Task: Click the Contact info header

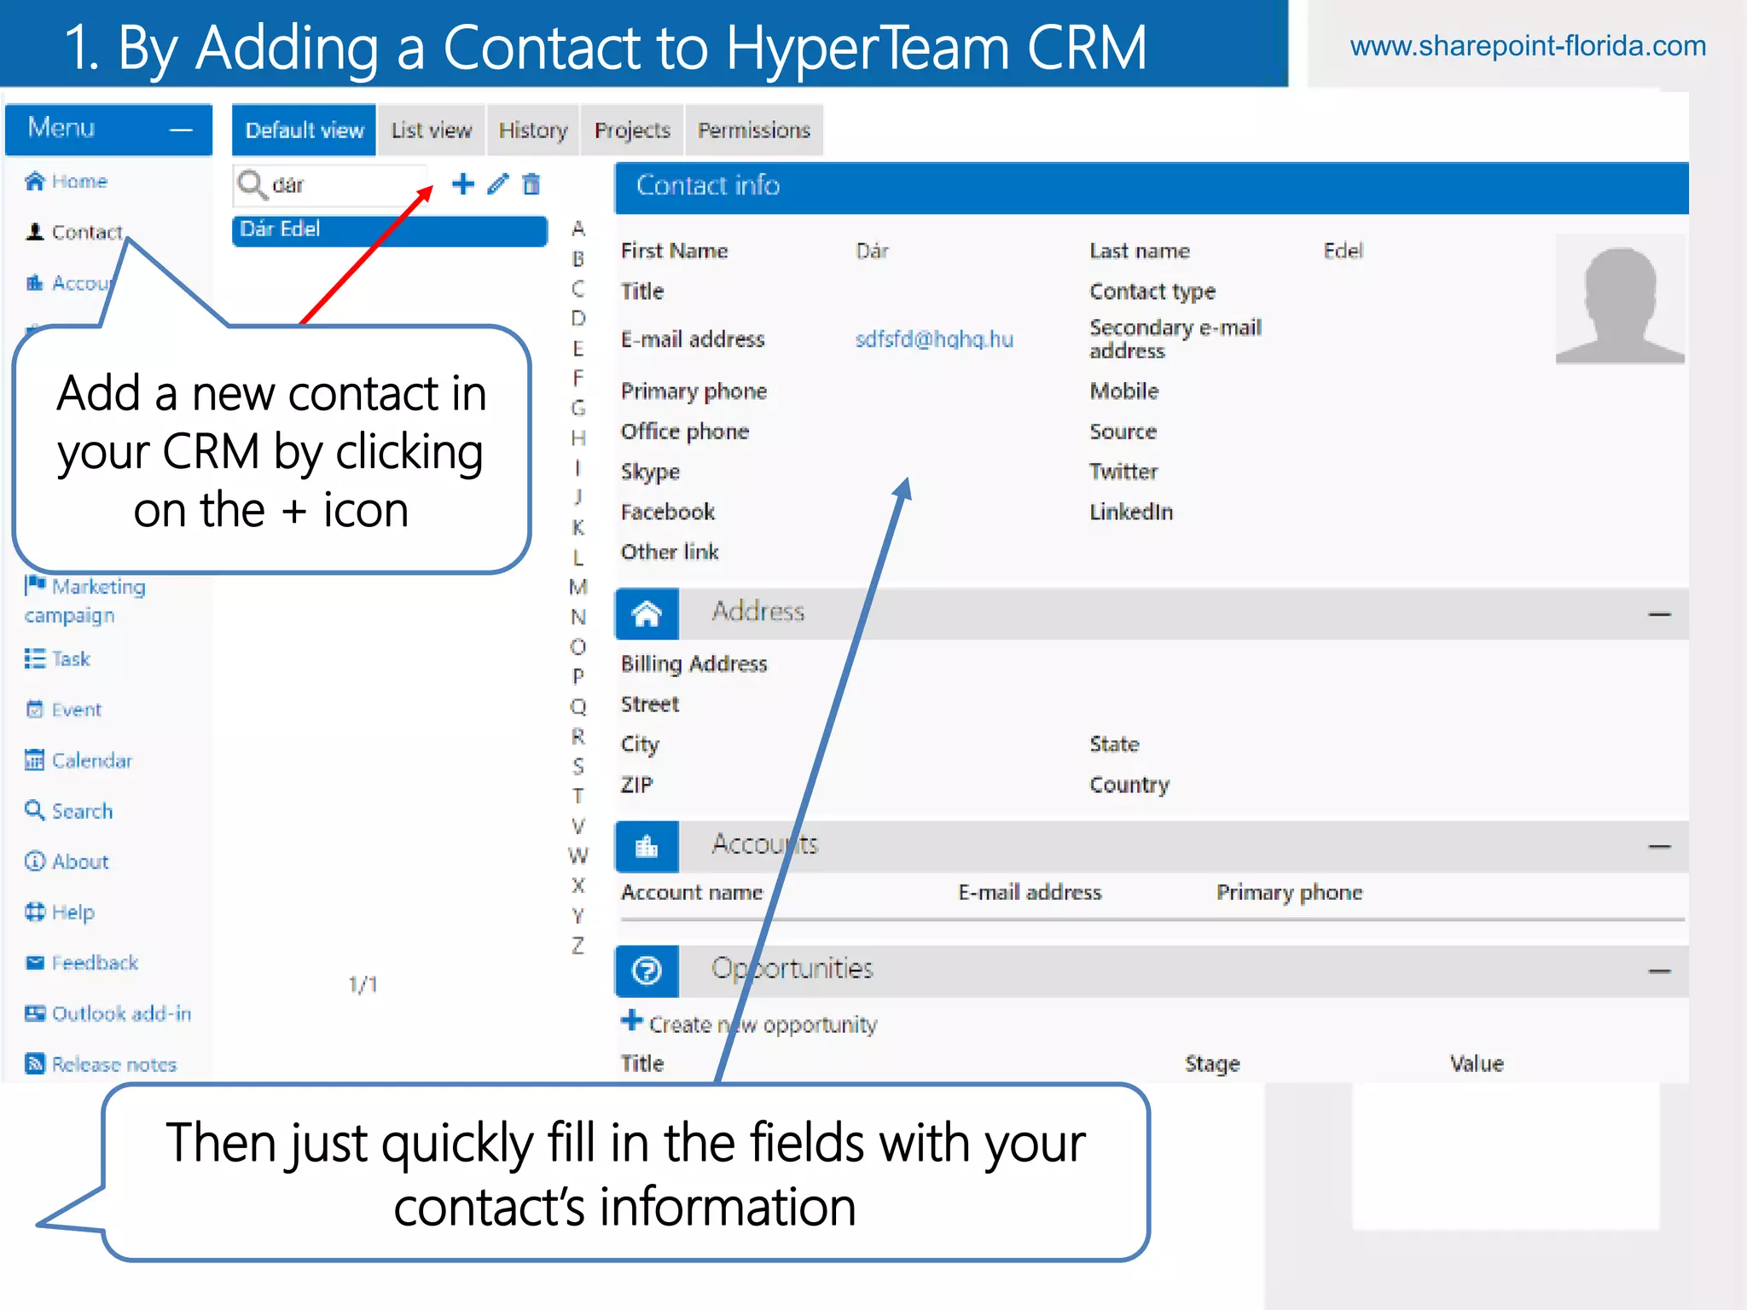Action: 1152,187
